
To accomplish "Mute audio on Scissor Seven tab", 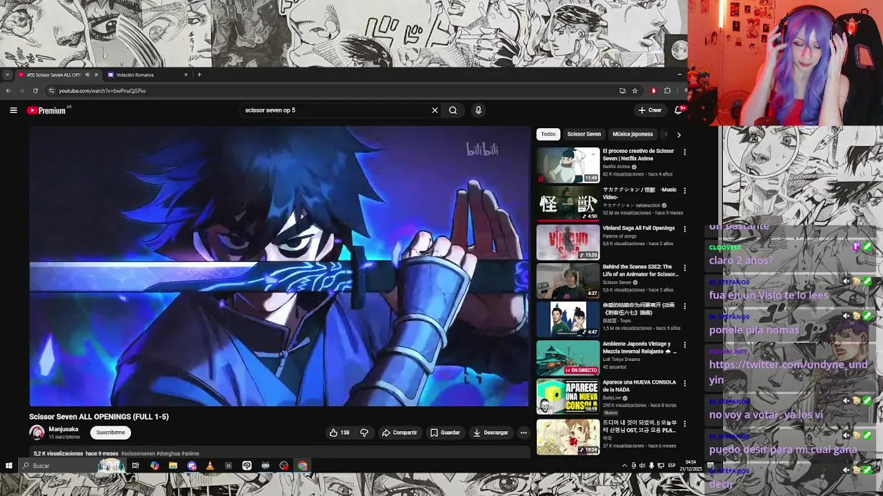I will click(x=87, y=74).
